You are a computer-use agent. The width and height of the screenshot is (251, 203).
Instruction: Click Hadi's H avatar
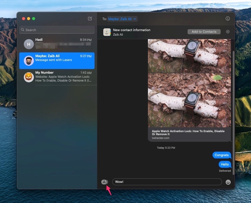[29, 44]
